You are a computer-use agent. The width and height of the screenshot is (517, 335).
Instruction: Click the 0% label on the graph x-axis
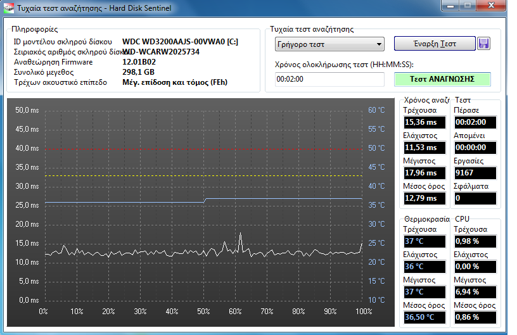click(x=43, y=312)
